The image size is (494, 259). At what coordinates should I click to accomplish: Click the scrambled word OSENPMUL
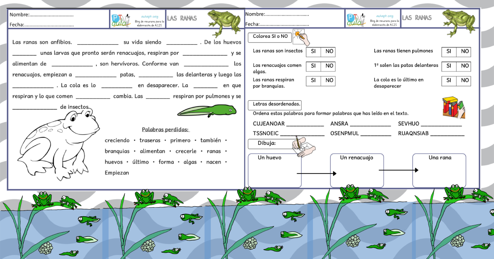[x=345, y=133]
